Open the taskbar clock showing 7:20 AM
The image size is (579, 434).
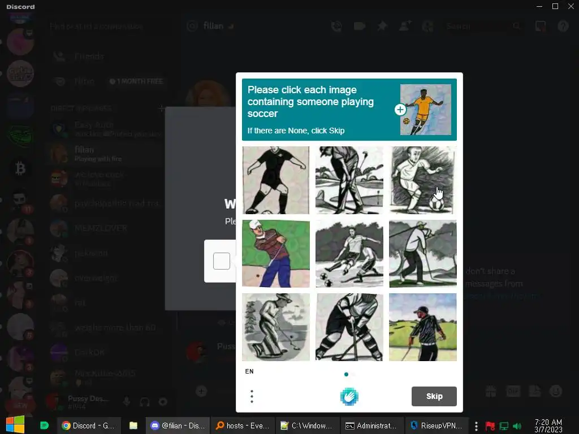(548, 426)
